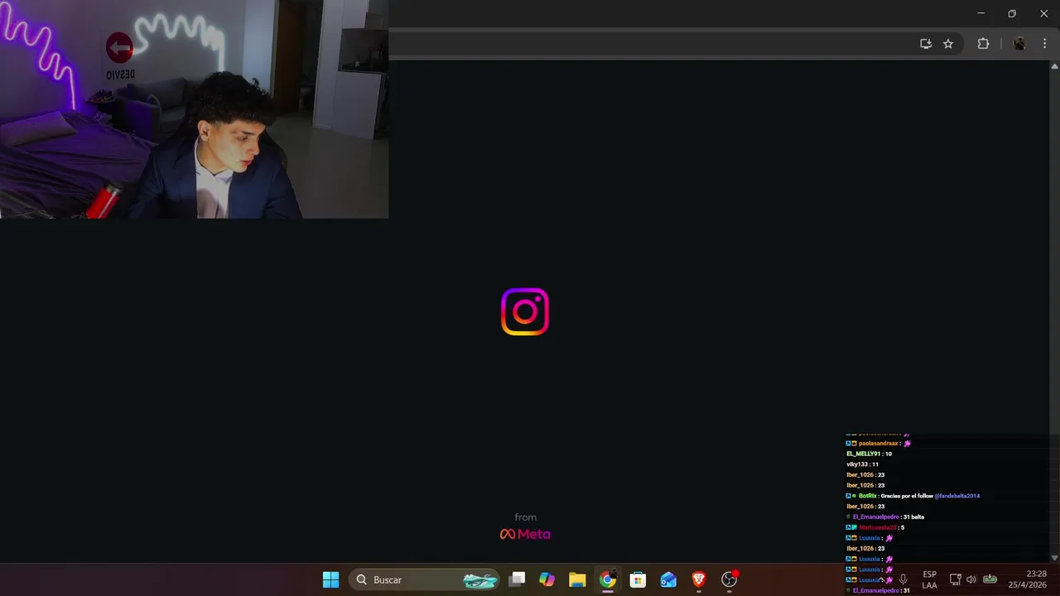The height and width of the screenshot is (596, 1060).
Task: Bookmark this page with the star icon
Action: 948,44
